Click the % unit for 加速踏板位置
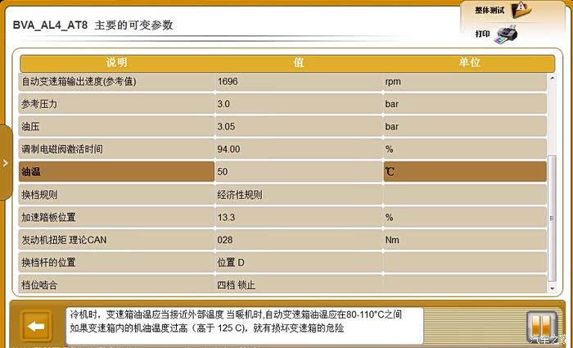This screenshot has height=348, width=573. pos(389,218)
